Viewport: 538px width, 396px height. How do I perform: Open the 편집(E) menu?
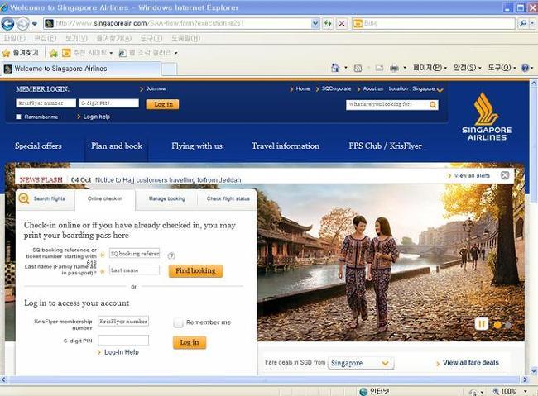[45, 38]
